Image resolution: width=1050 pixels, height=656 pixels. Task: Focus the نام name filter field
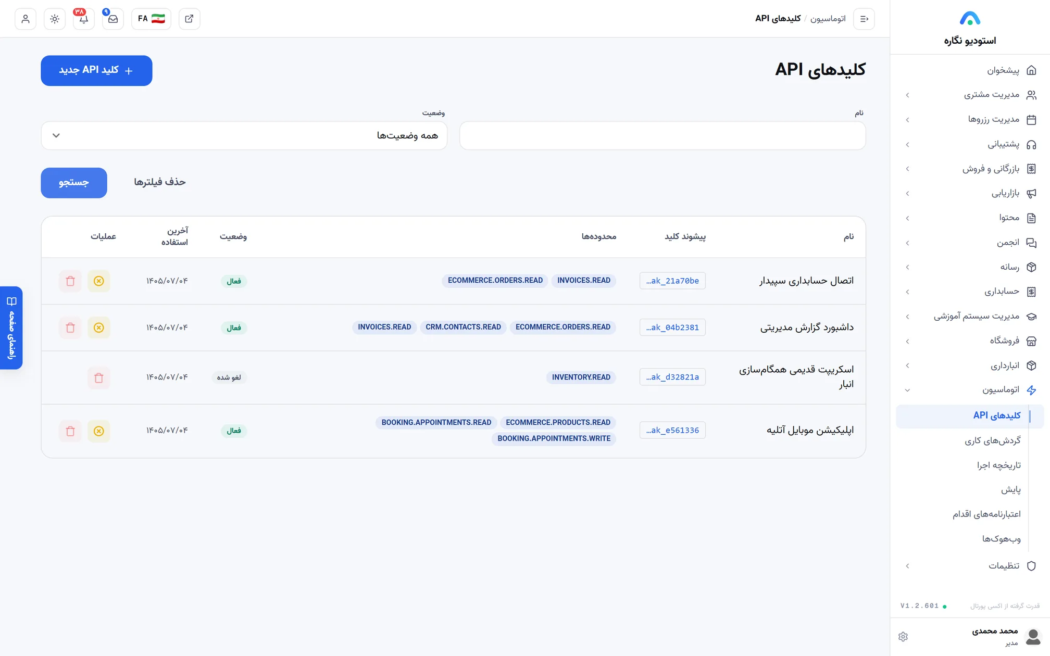(662, 136)
